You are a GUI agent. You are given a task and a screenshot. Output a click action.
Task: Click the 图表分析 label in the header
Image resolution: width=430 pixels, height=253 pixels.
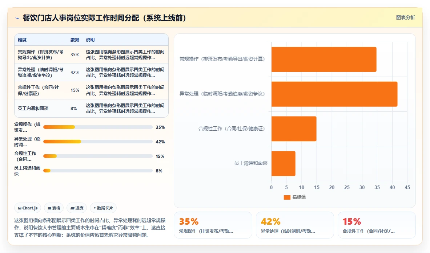pos(405,17)
